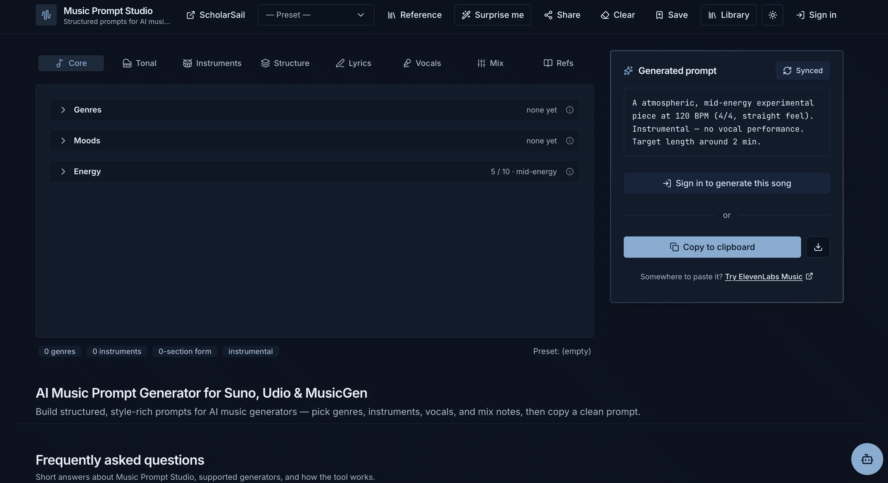Viewport: 888px width, 483px height.
Task: Click the instrumental chip
Action: coord(251,351)
